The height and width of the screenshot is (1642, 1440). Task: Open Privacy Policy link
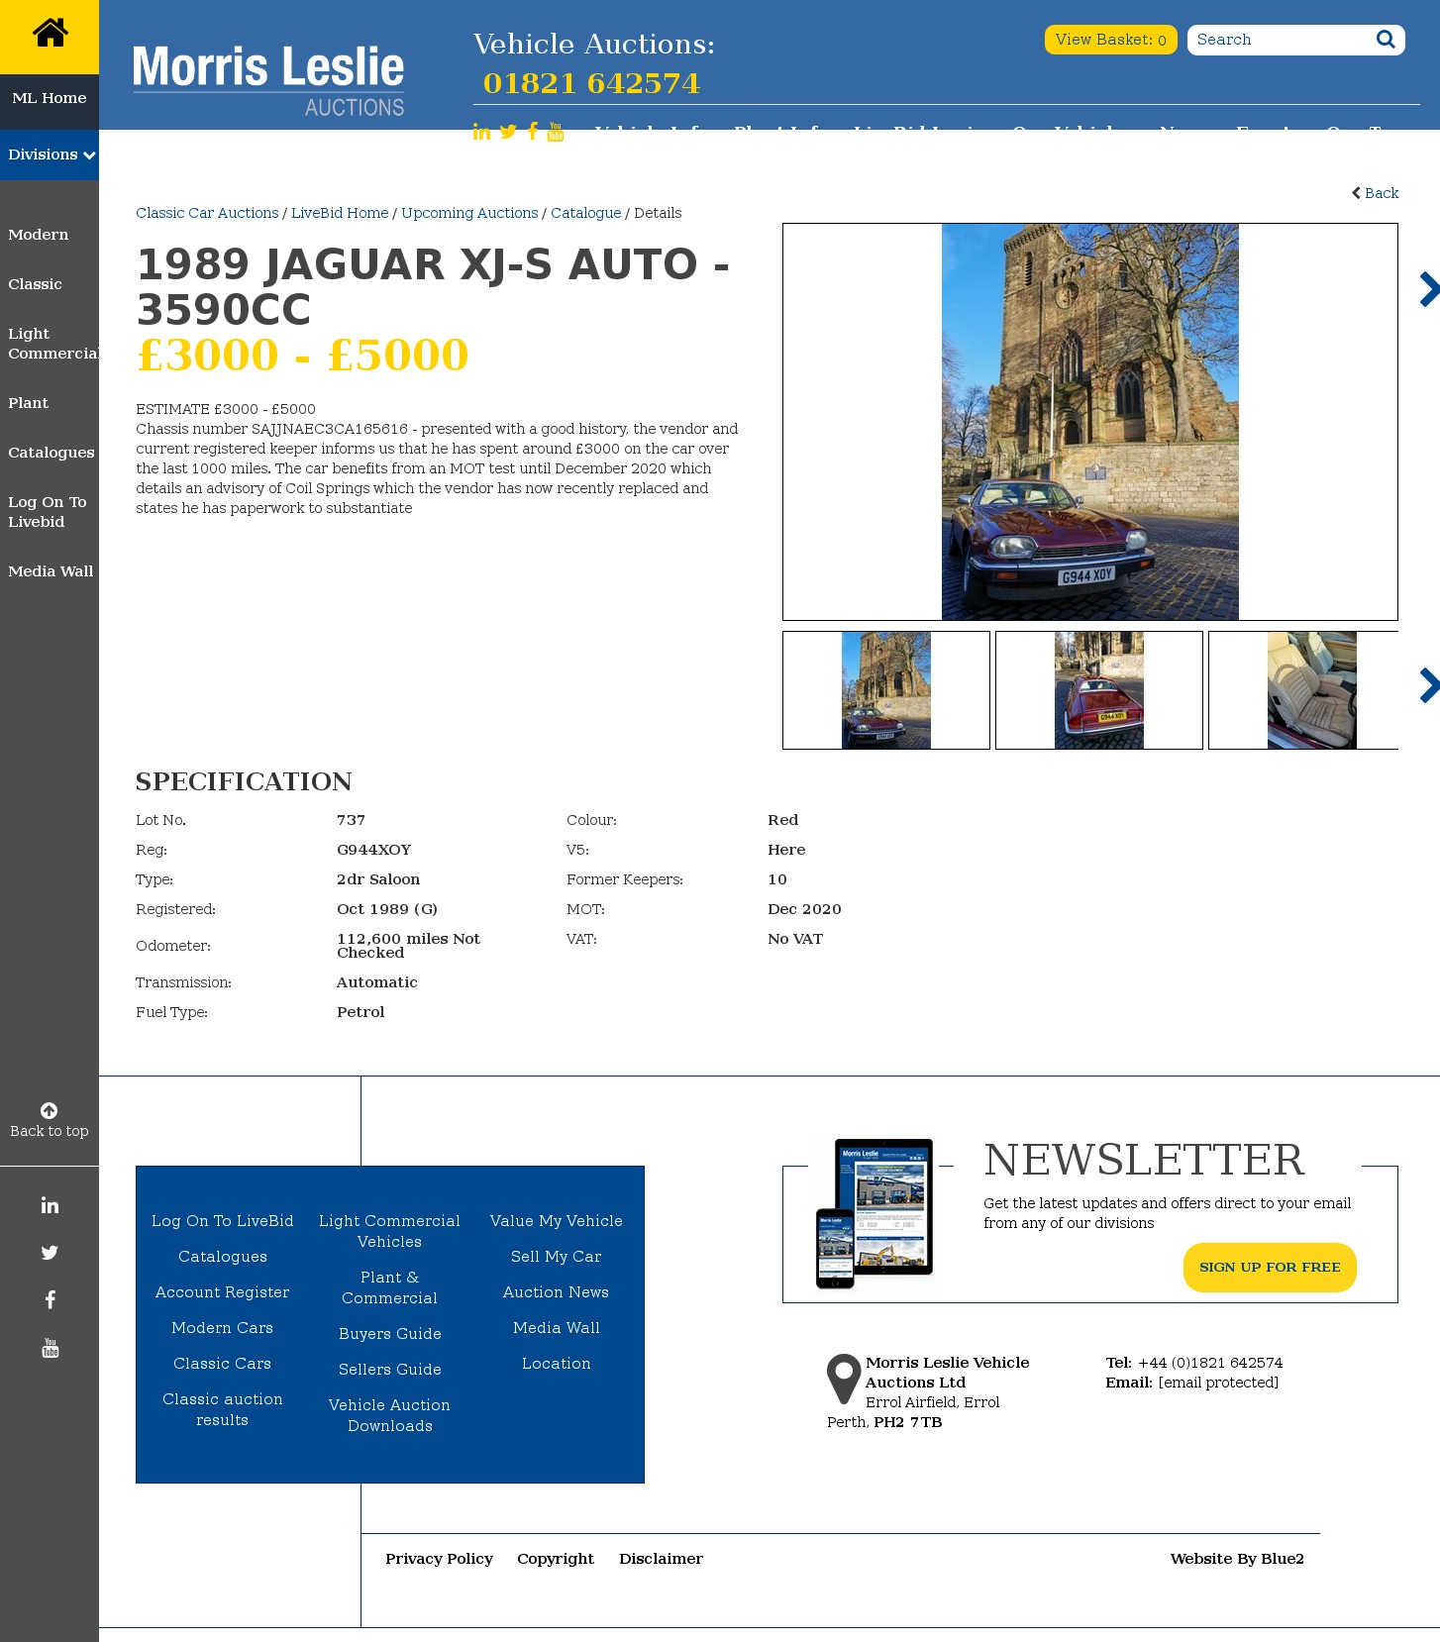tap(440, 1559)
